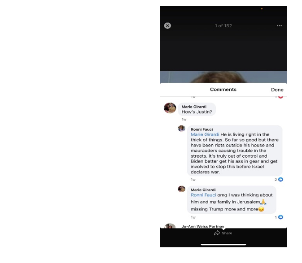Tap the photo preview behind comments sheet
302x263 pixels.
tap(223, 77)
